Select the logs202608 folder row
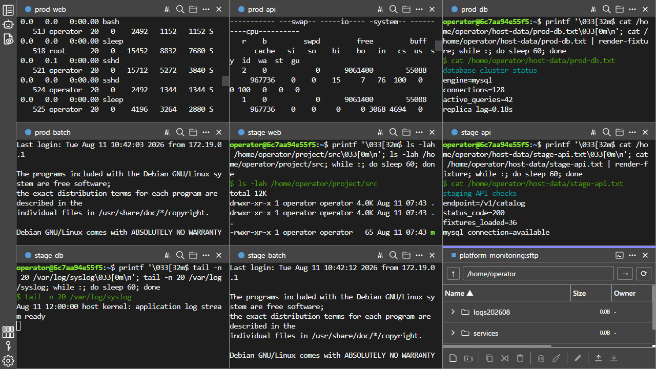The height and width of the screenshot is (369, 656). 547,312
